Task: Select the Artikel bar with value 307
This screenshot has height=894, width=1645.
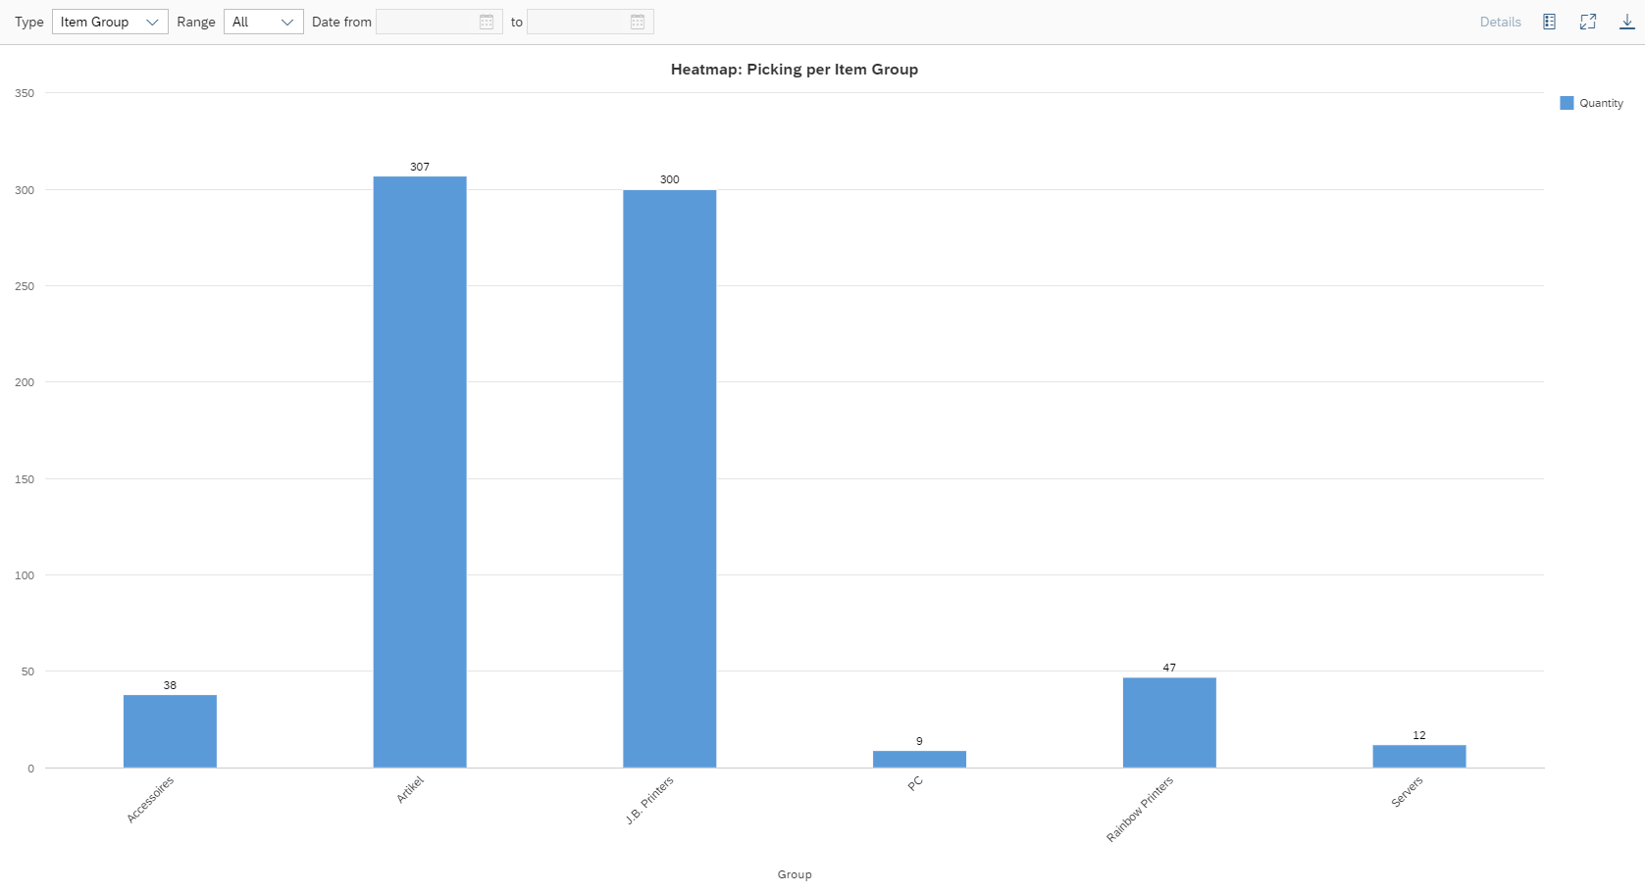Action: click(x=420, y=471)
